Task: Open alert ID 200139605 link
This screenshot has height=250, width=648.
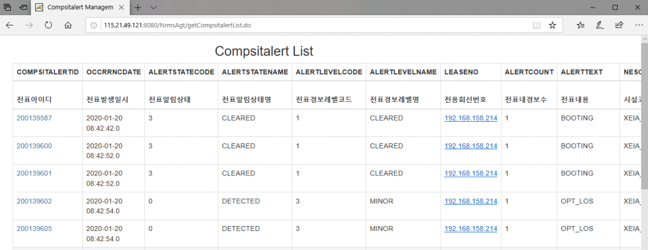Action: (x=34, y=229)
